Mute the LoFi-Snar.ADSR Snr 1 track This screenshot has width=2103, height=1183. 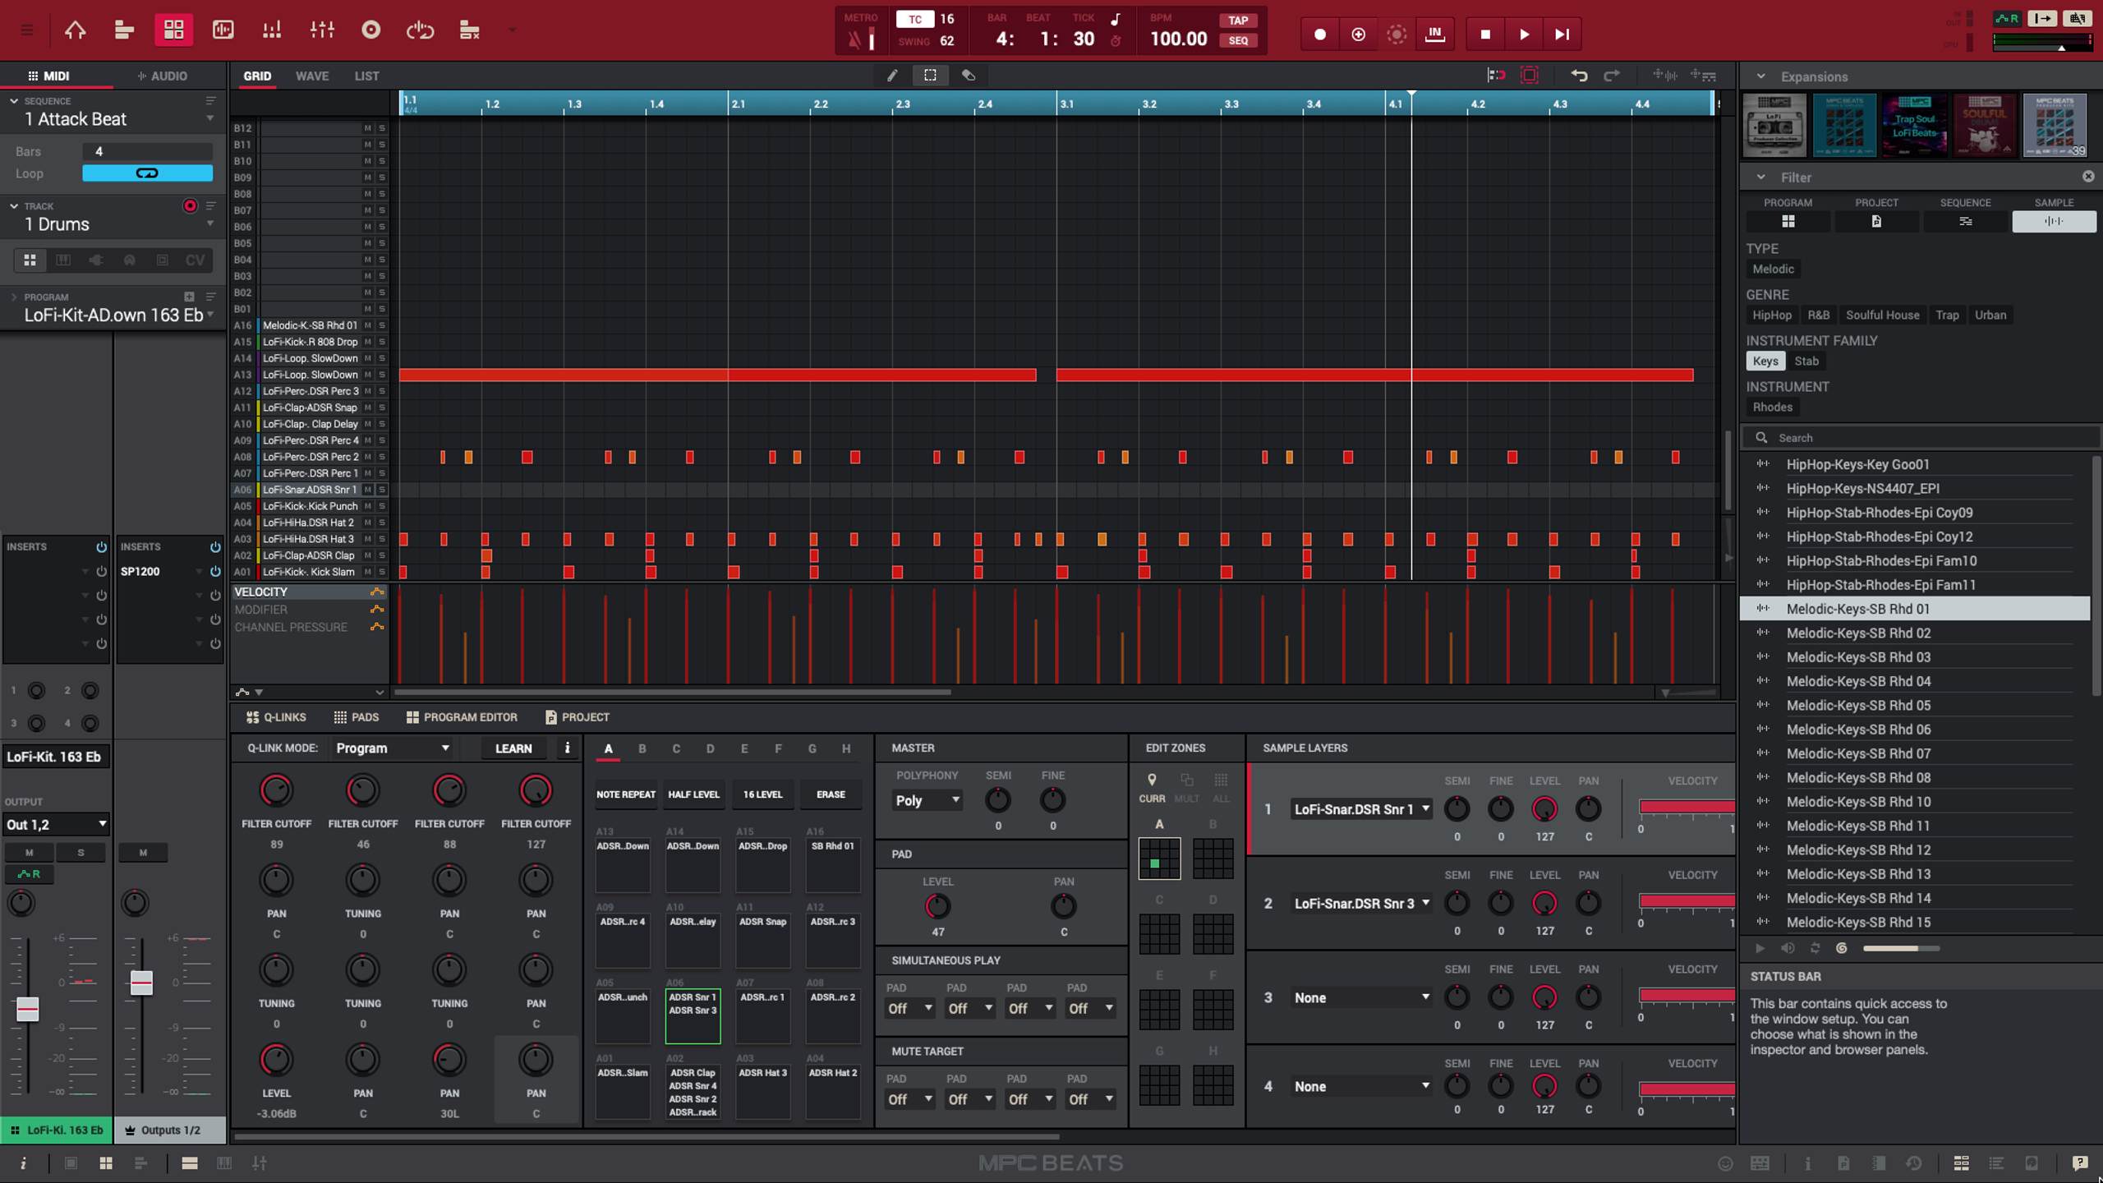coord(369,489)
